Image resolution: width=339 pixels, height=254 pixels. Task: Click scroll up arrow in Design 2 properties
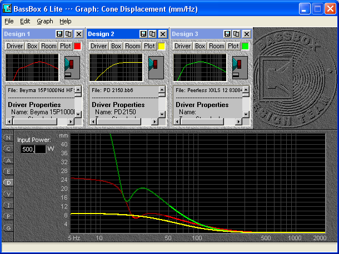[162, 89]
